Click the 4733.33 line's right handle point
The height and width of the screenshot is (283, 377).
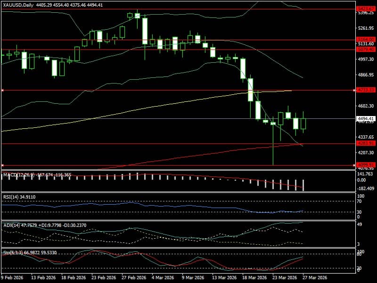(x=354, y=91)
